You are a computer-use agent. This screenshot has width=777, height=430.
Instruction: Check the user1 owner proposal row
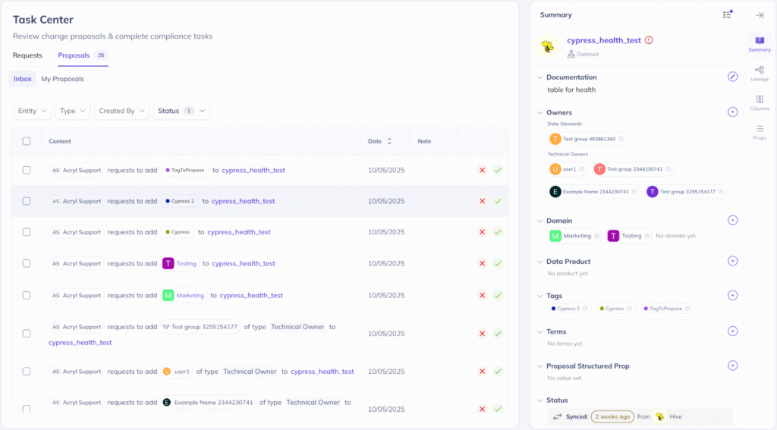(27, 372)
